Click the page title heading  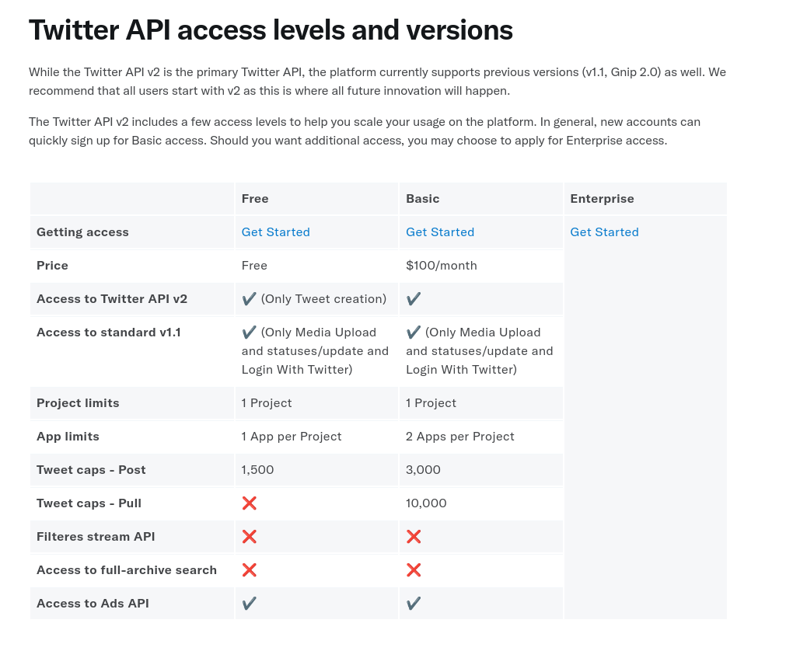tap(271, 30)
